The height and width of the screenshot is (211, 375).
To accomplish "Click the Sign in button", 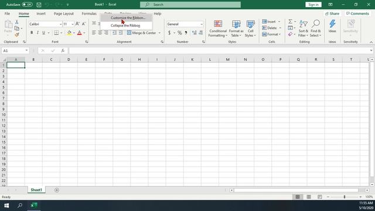I will tap(313, 5).
